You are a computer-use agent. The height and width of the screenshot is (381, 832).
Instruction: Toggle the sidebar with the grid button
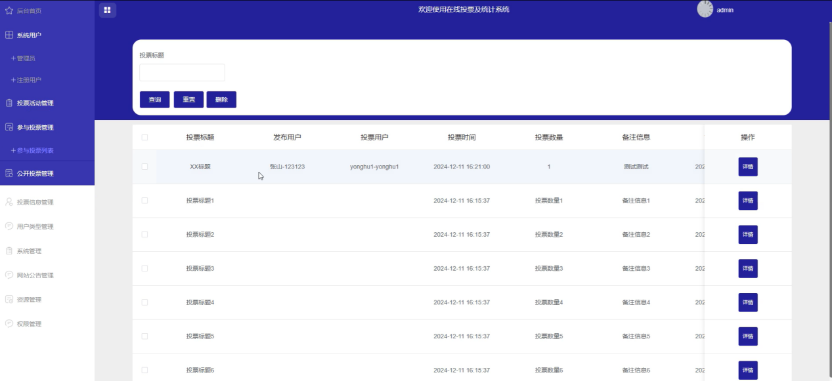(108, 10)
